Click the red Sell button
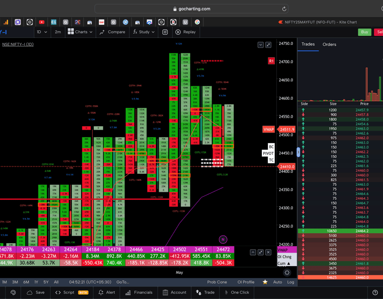Screen dimensions: 383x299 coord(379,32)
